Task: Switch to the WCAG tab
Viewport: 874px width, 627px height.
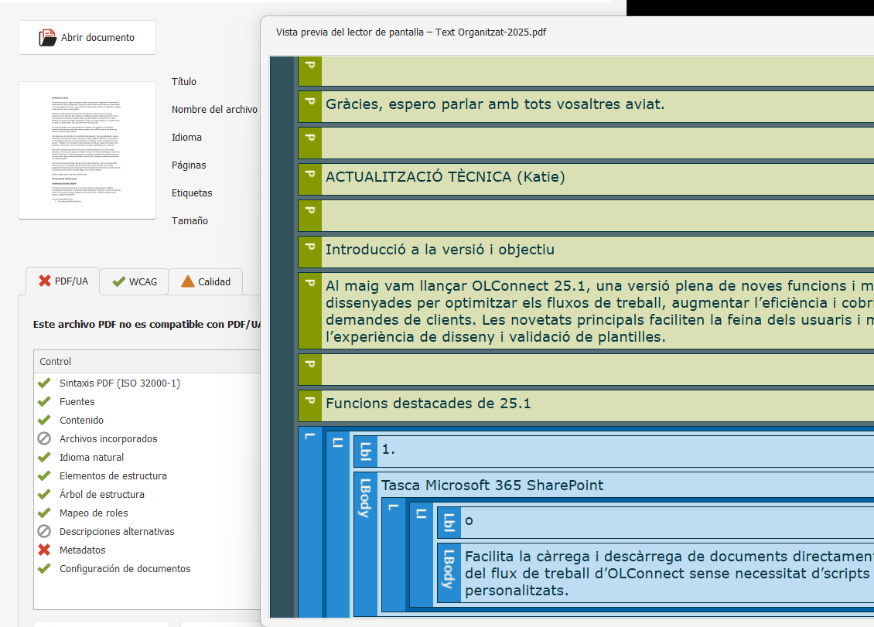Action: [x=135, y=281]
